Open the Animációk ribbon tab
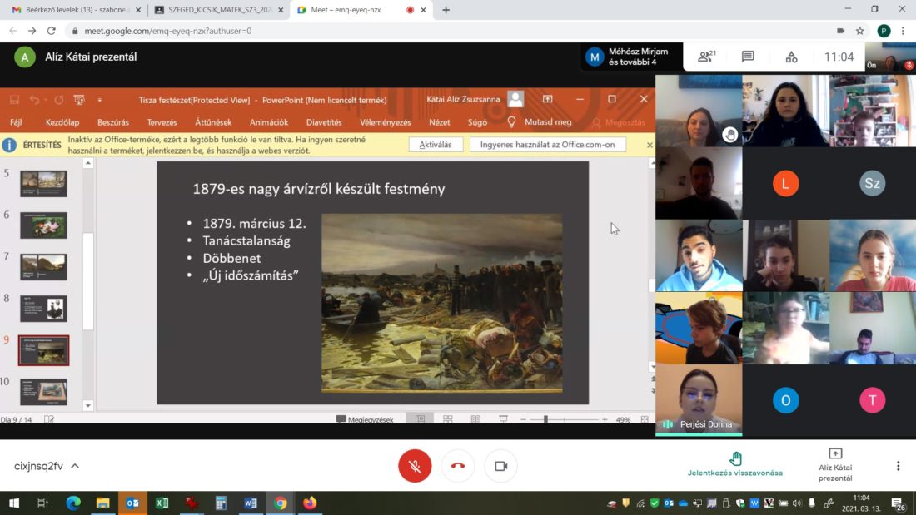Image resolution: width=916 pixels, height=515 pixels. coord(269,122)
